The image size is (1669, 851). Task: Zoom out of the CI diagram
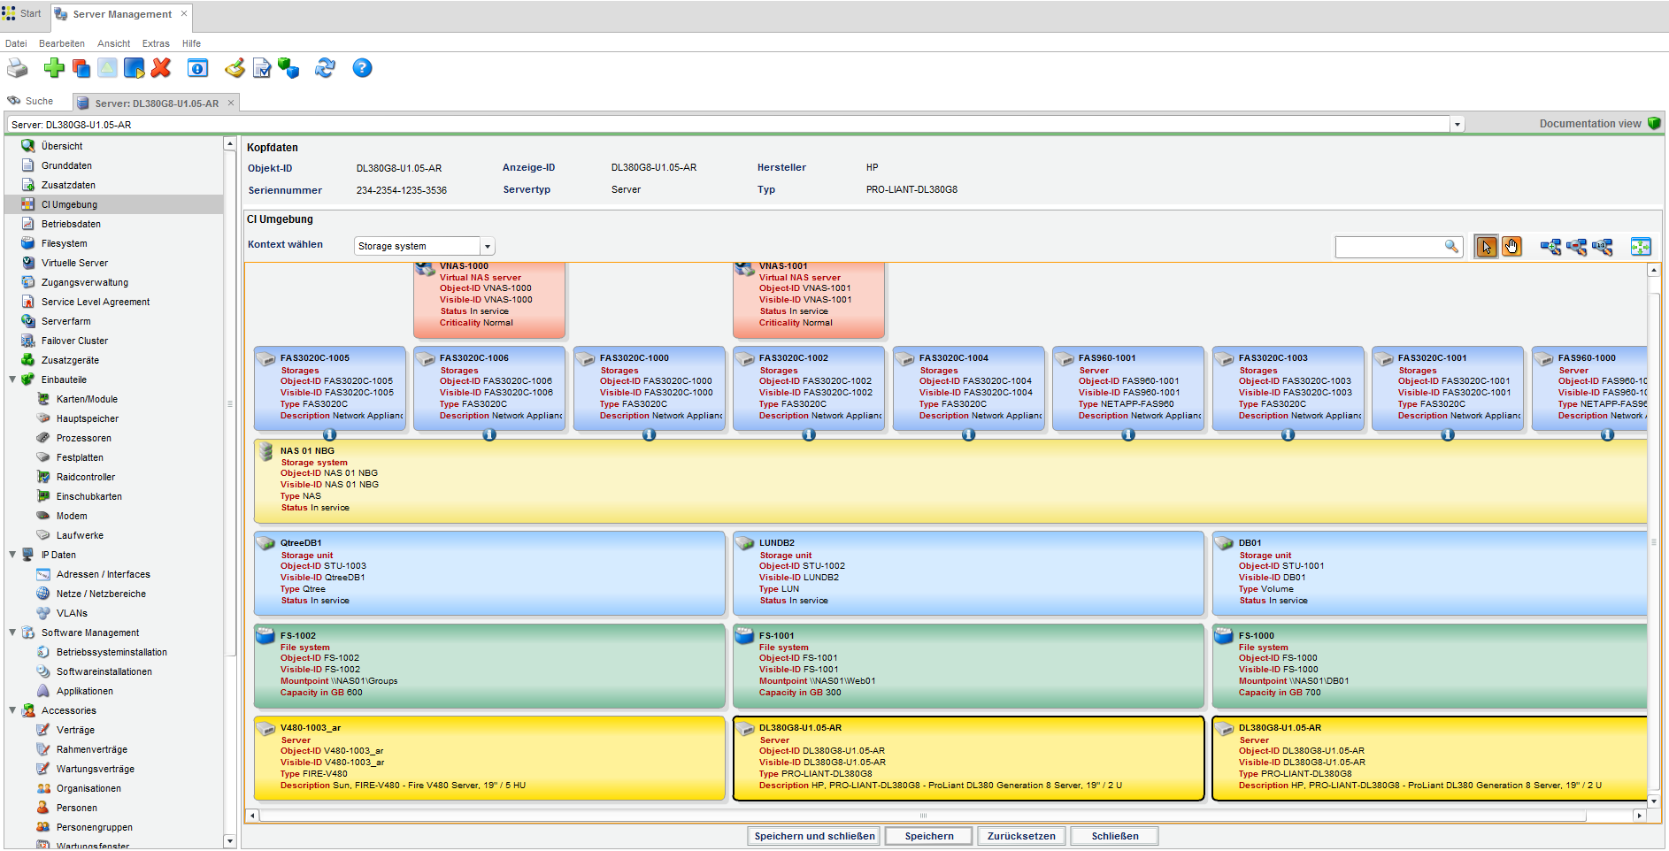(x=1576, y=247)
